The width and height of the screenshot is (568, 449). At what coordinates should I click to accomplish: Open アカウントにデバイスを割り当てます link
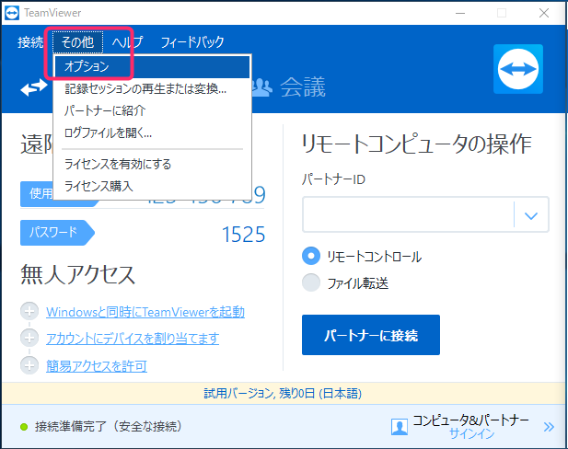(x=133, y=339)
